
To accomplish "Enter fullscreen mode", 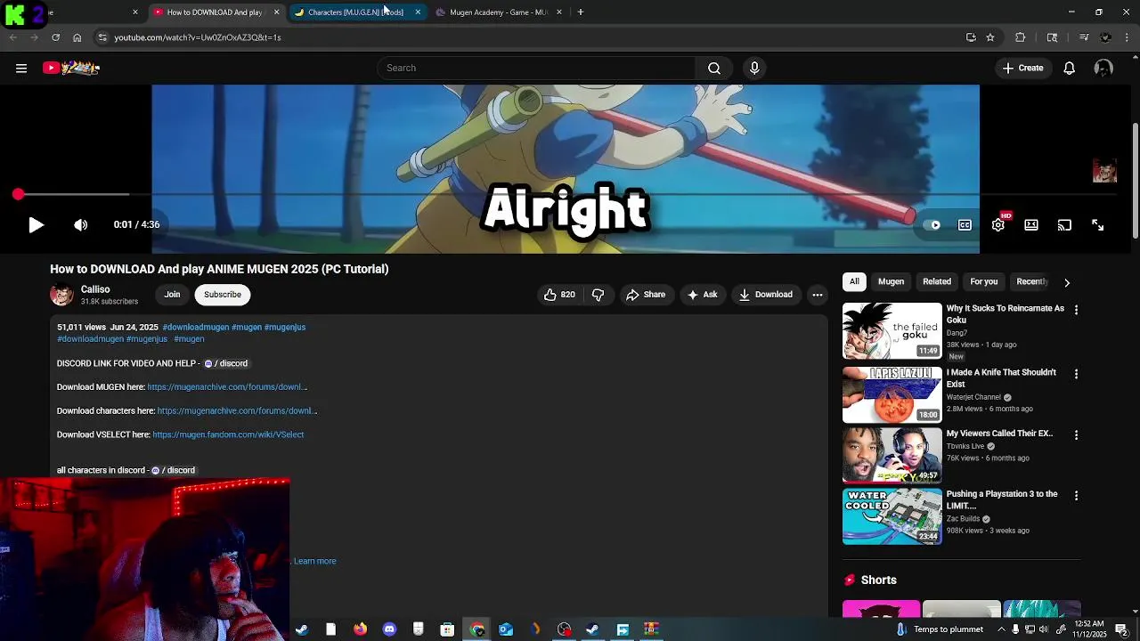I will pos(1097,225).
